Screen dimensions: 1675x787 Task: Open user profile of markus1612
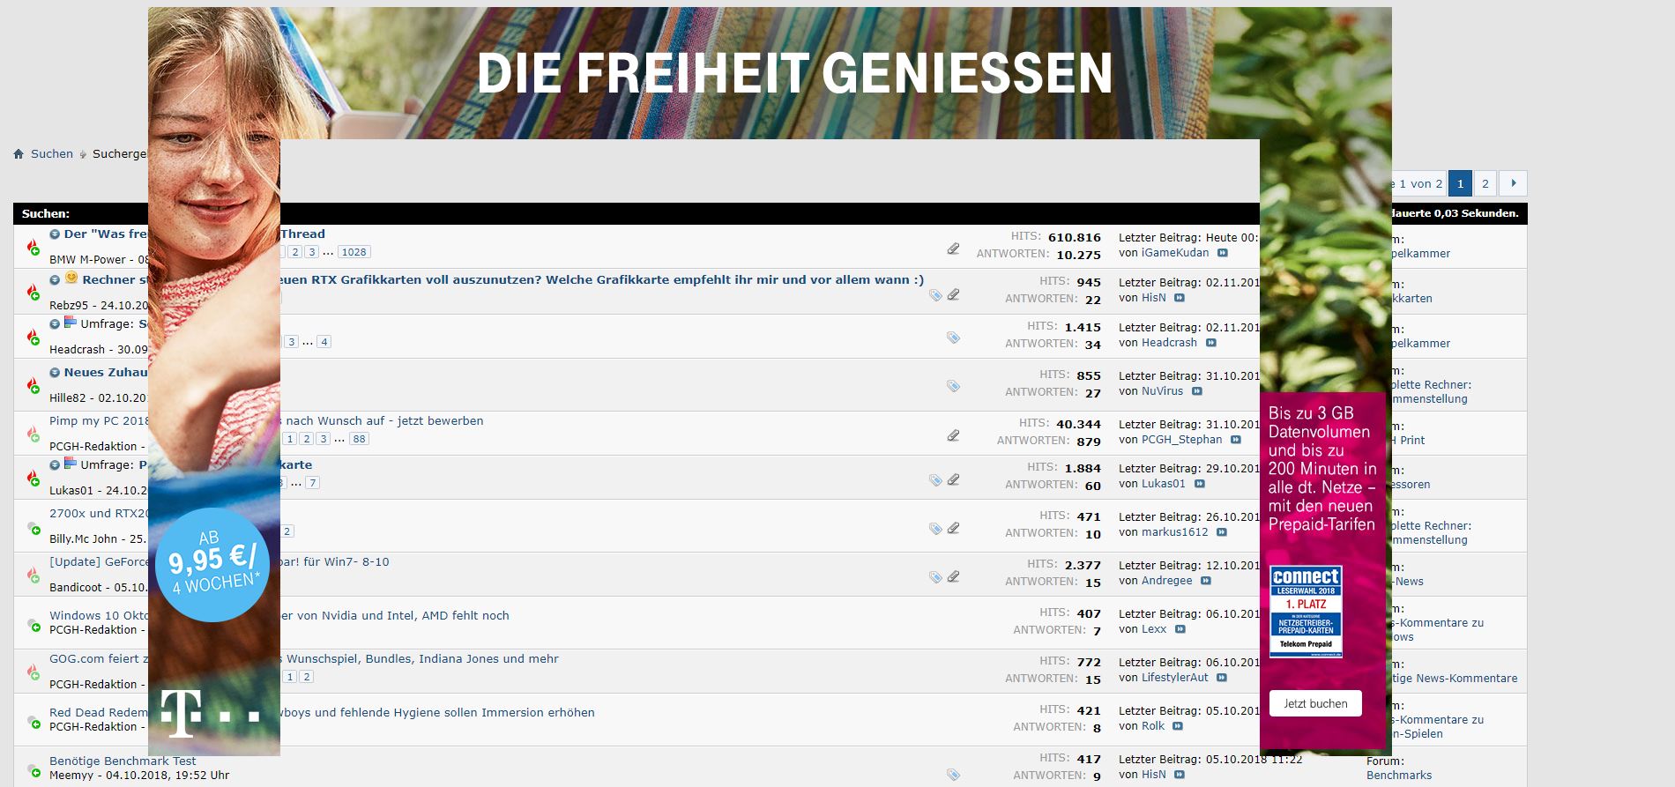[x=1175, y=532]
